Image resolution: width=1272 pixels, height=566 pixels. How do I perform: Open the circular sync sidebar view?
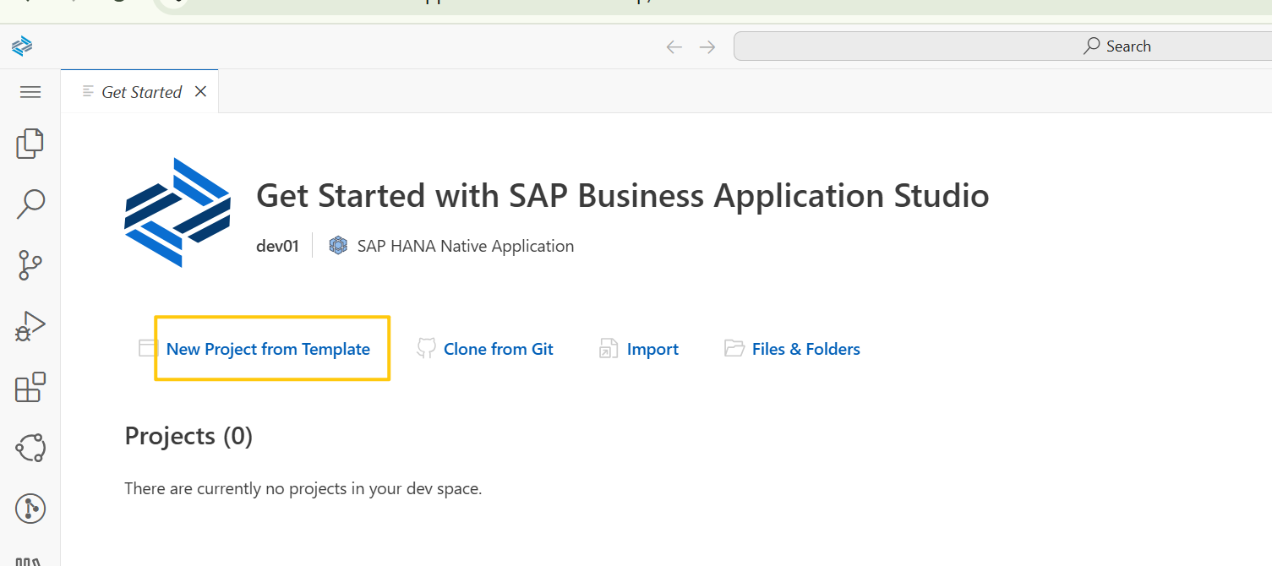click(x=30, y=448)
